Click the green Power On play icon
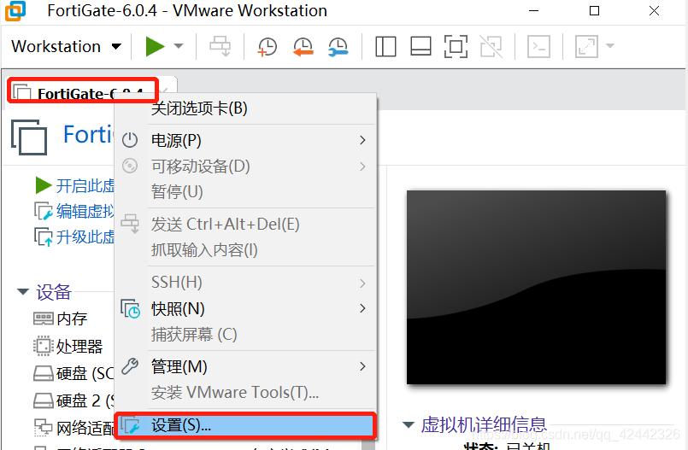688x450 pixels. [x=155, y=46]
